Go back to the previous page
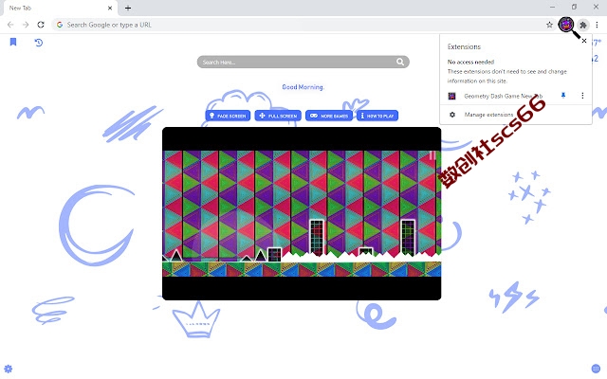Image resolution: width=607 pixels, height=379 pixels. coord(10,25)
